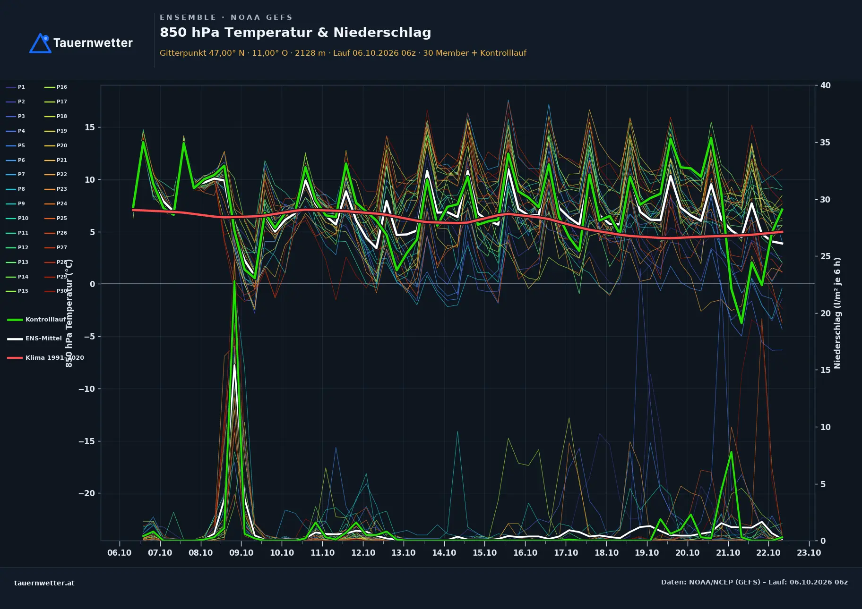The image size is (862, 609).
Task: Click the 07.10 date label on x-axis
Action: pyautogui.click(x=160, y=553)
